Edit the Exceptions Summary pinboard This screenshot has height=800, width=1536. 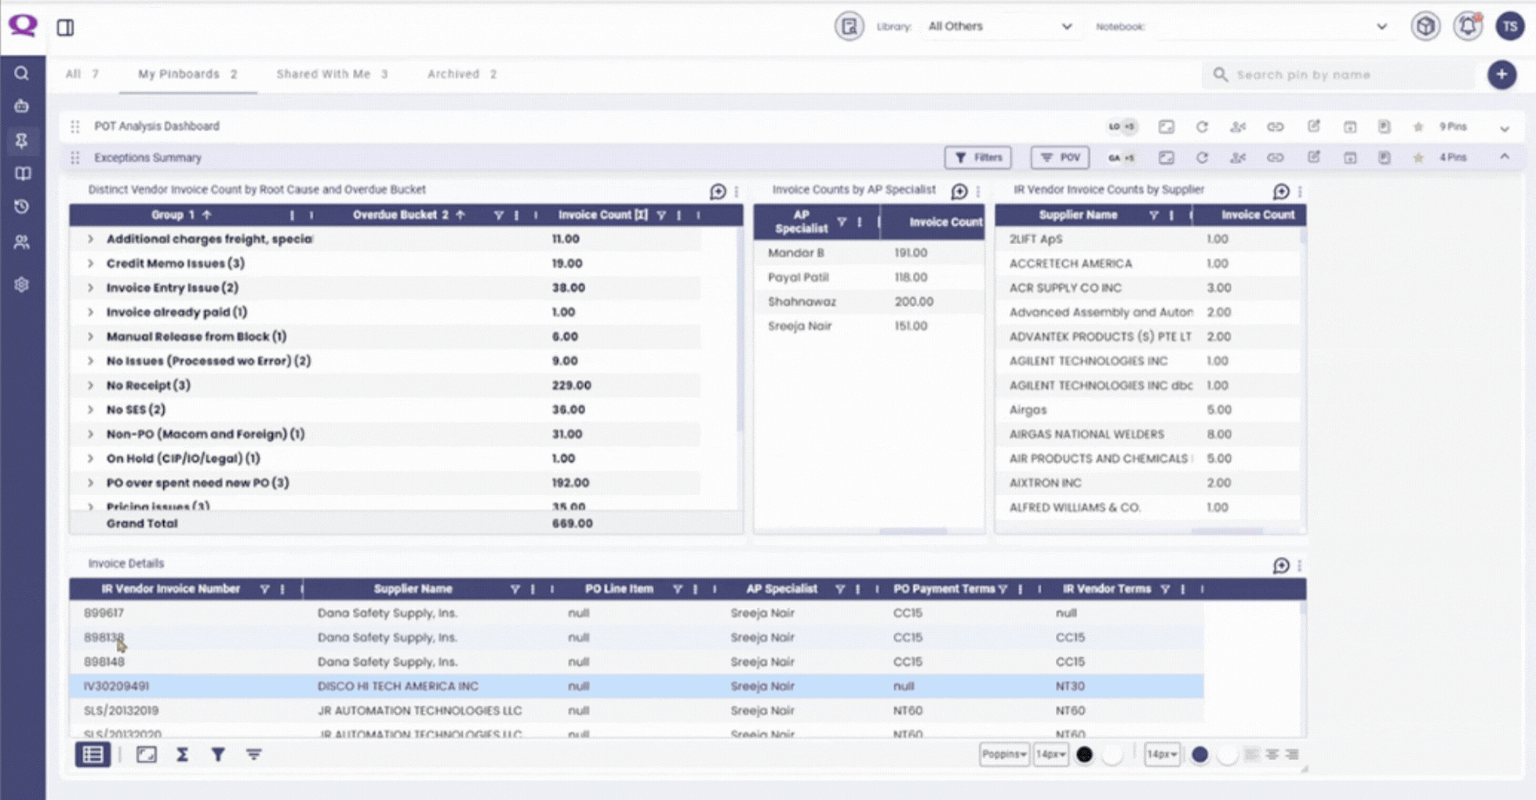1313,158
